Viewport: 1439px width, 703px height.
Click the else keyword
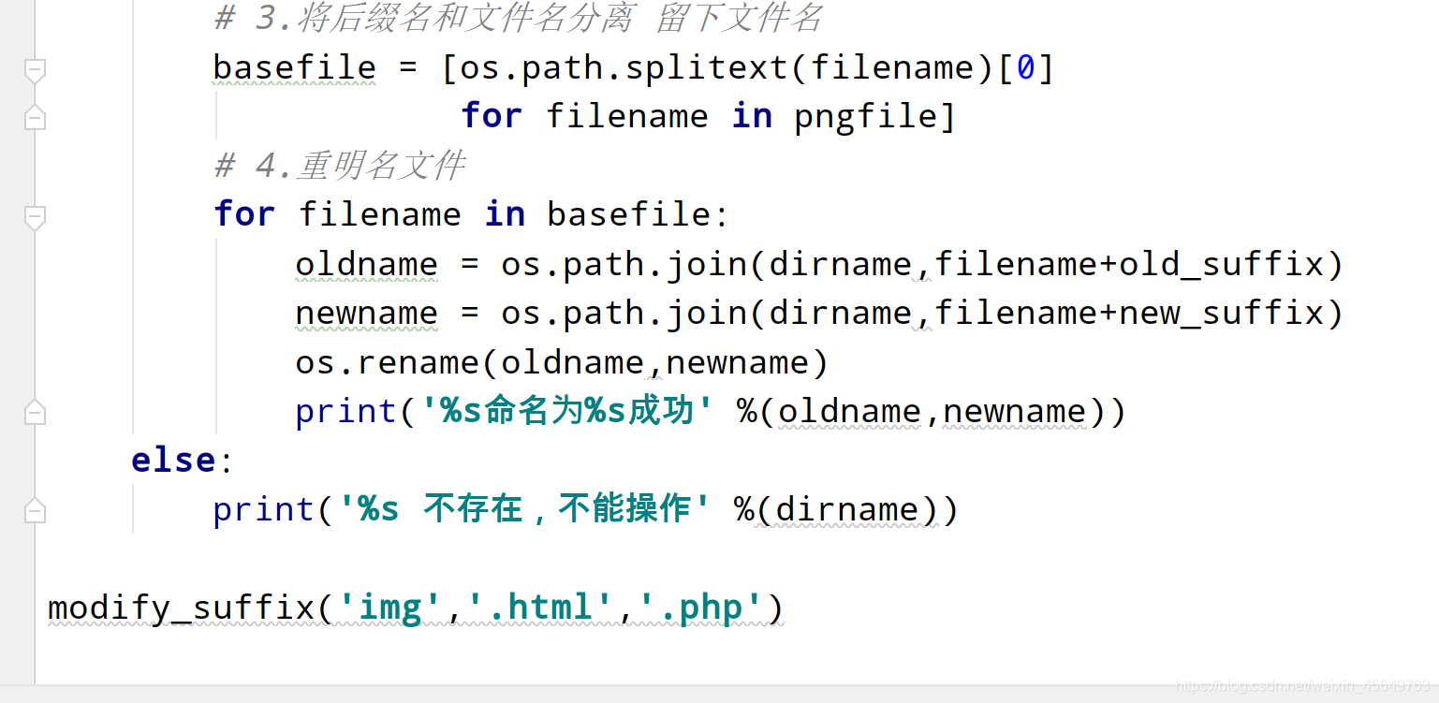coord(173,460)
